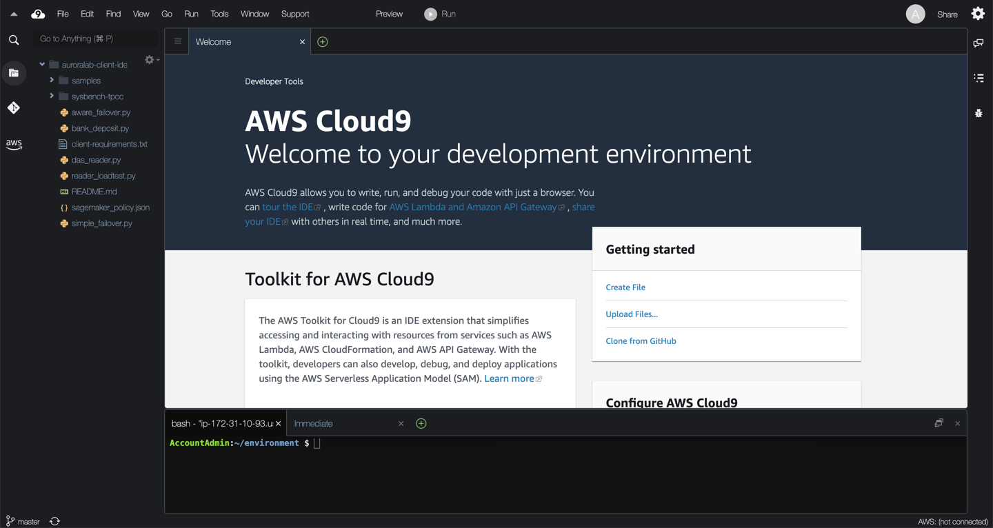993x528 pixels.
Task: Open file tree settings gear dropdown
Action: click(151, 61)
